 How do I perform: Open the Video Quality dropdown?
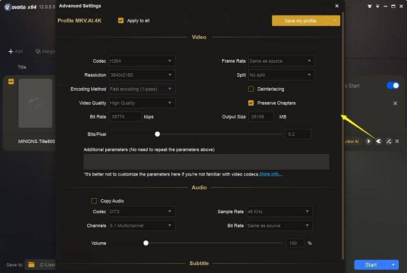tap(142, 103)
